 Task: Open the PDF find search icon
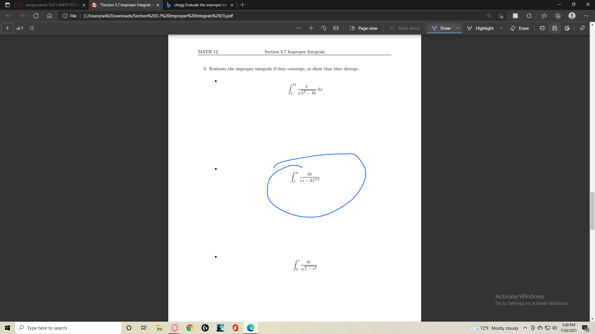coord(32,28)
